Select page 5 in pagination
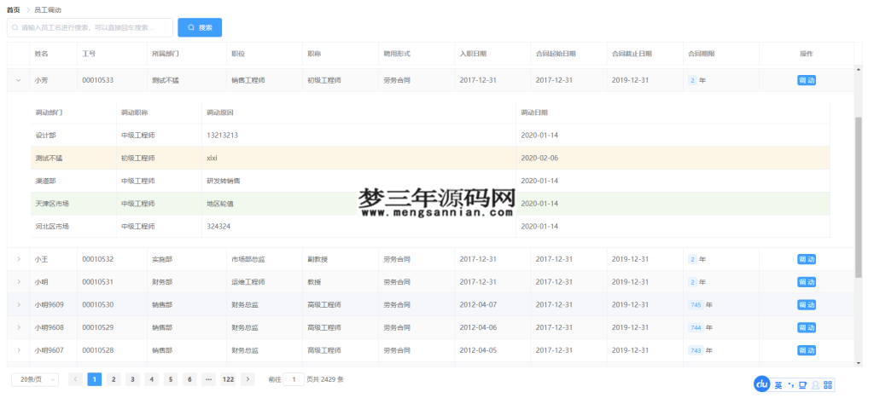The width and height of the screenshot is (874, 404). (170, 379)
